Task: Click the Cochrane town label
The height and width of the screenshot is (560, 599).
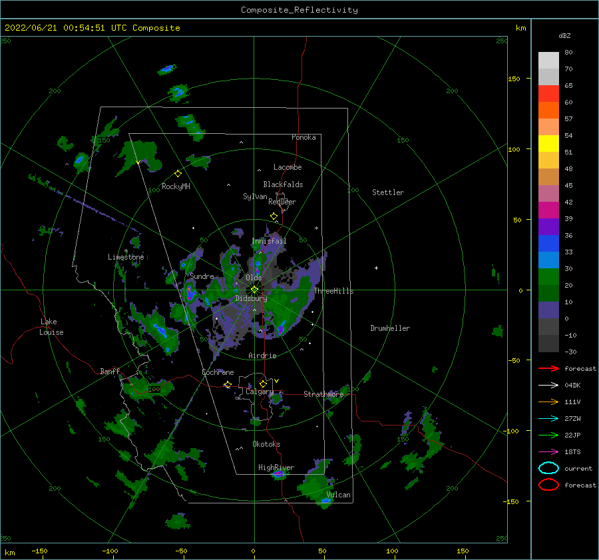Action: coord(218,372)
